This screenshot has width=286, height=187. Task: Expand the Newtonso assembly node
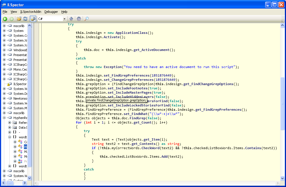click(4, 98)
